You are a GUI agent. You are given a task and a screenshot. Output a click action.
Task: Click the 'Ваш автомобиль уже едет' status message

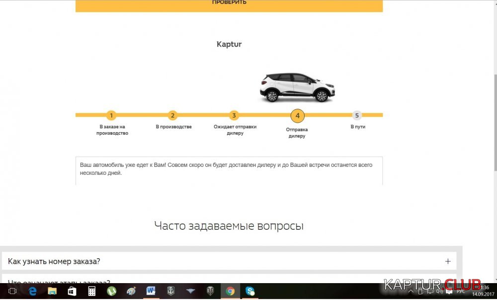coord(226,169)
